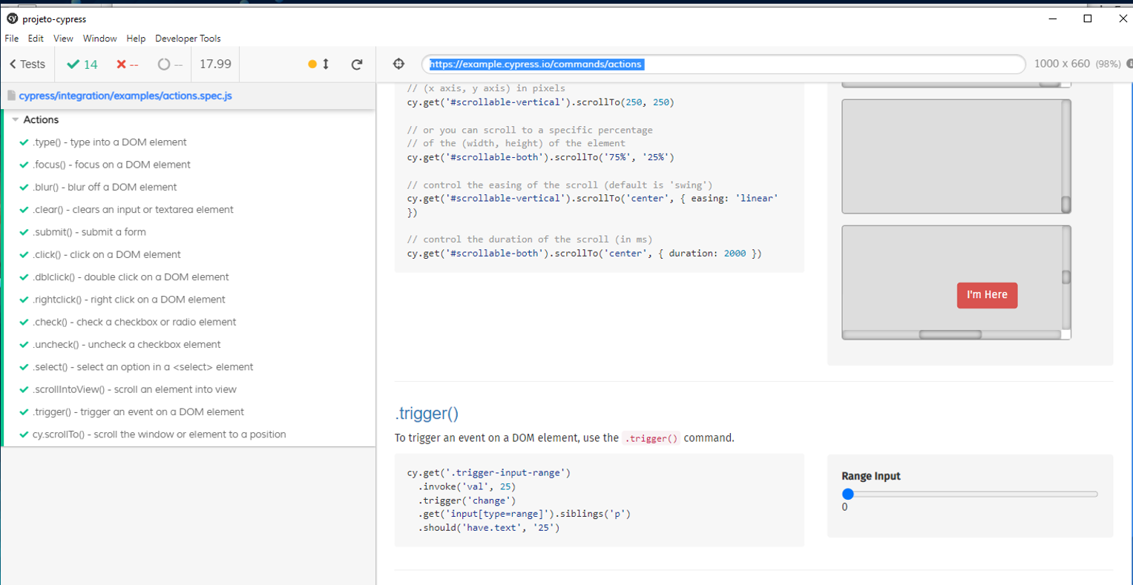
Task: Click the I'm Here button
Action: point(987,295)
